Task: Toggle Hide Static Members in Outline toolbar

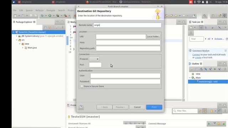Action: click(x=210, y=69)
